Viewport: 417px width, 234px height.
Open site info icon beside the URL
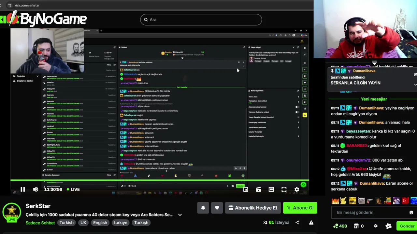(x=9, y=5)
